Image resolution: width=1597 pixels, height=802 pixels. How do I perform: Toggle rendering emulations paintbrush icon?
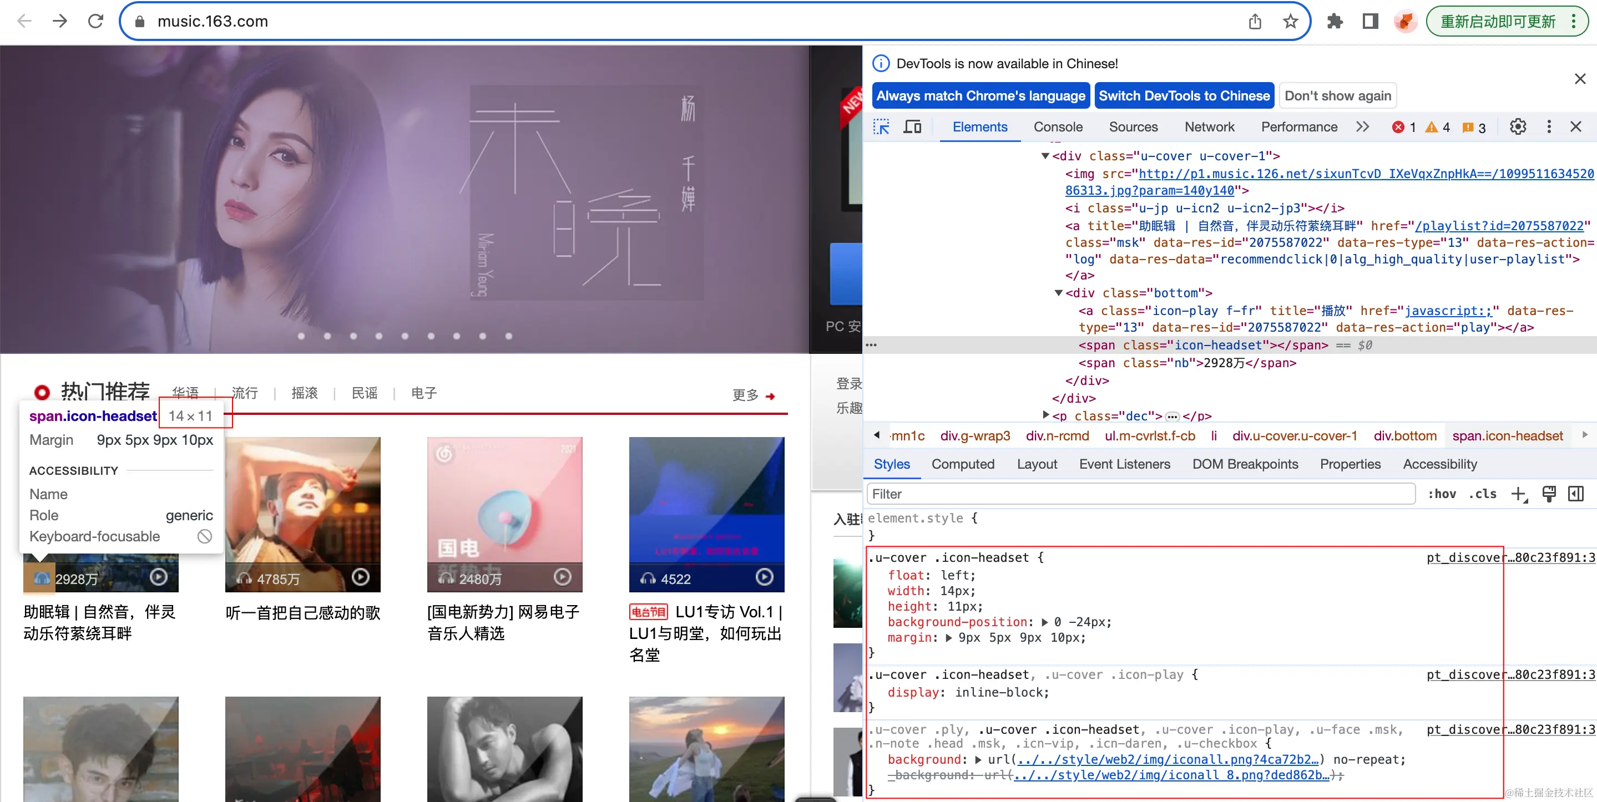pyautogui.click(x=1549, y=494)
